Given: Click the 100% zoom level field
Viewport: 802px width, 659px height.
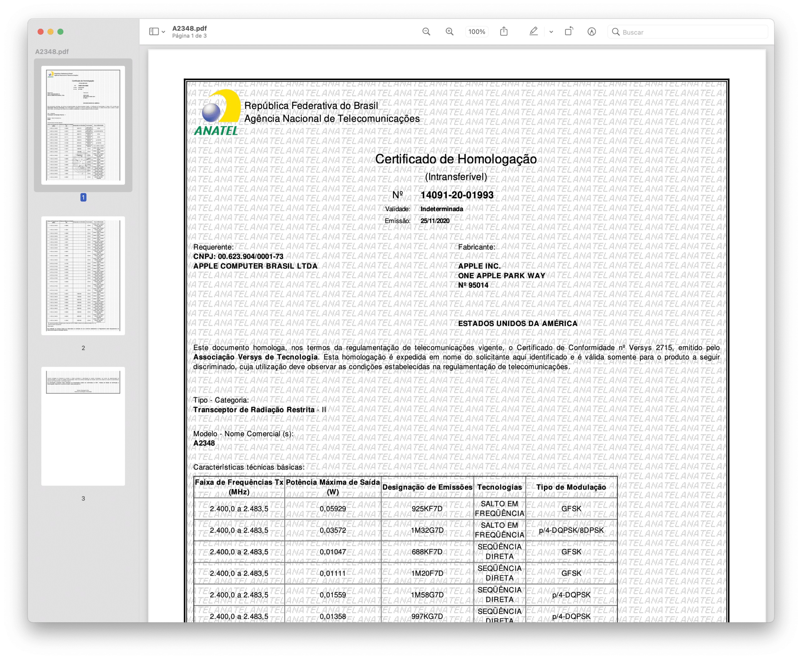Looking at the screenshot, I should click(x=477, y=32).
